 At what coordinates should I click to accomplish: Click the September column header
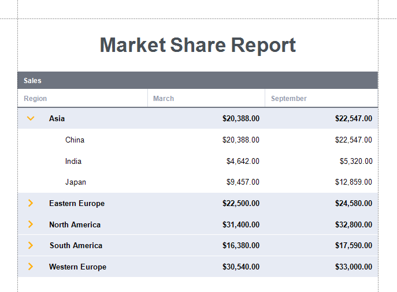click(288, 99)
